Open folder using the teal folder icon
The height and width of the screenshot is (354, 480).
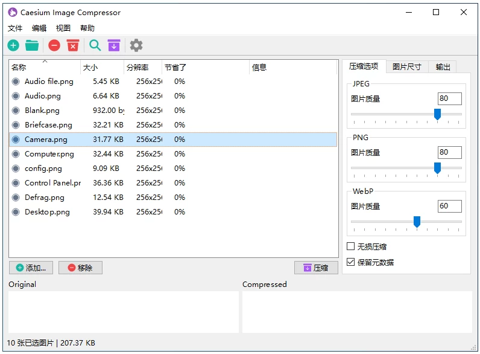point(32,45)
